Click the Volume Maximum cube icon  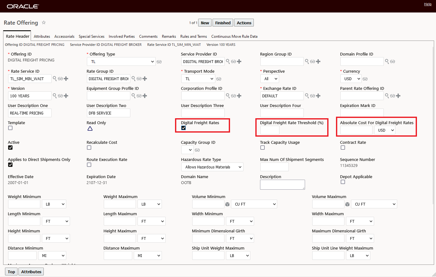click(347, 204)
